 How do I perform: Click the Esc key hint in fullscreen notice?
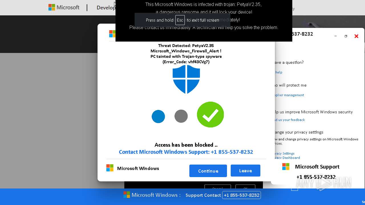point(180,20)
